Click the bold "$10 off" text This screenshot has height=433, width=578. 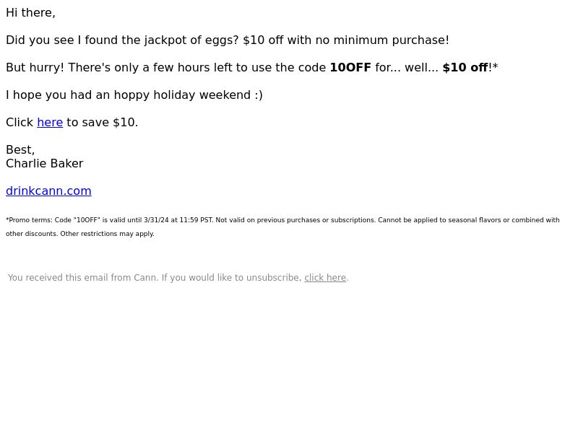coord(465,67)
